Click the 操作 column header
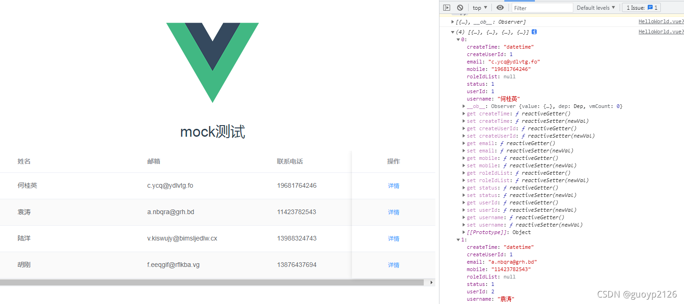Screen dimensions: 684x304 pos(394,161)
